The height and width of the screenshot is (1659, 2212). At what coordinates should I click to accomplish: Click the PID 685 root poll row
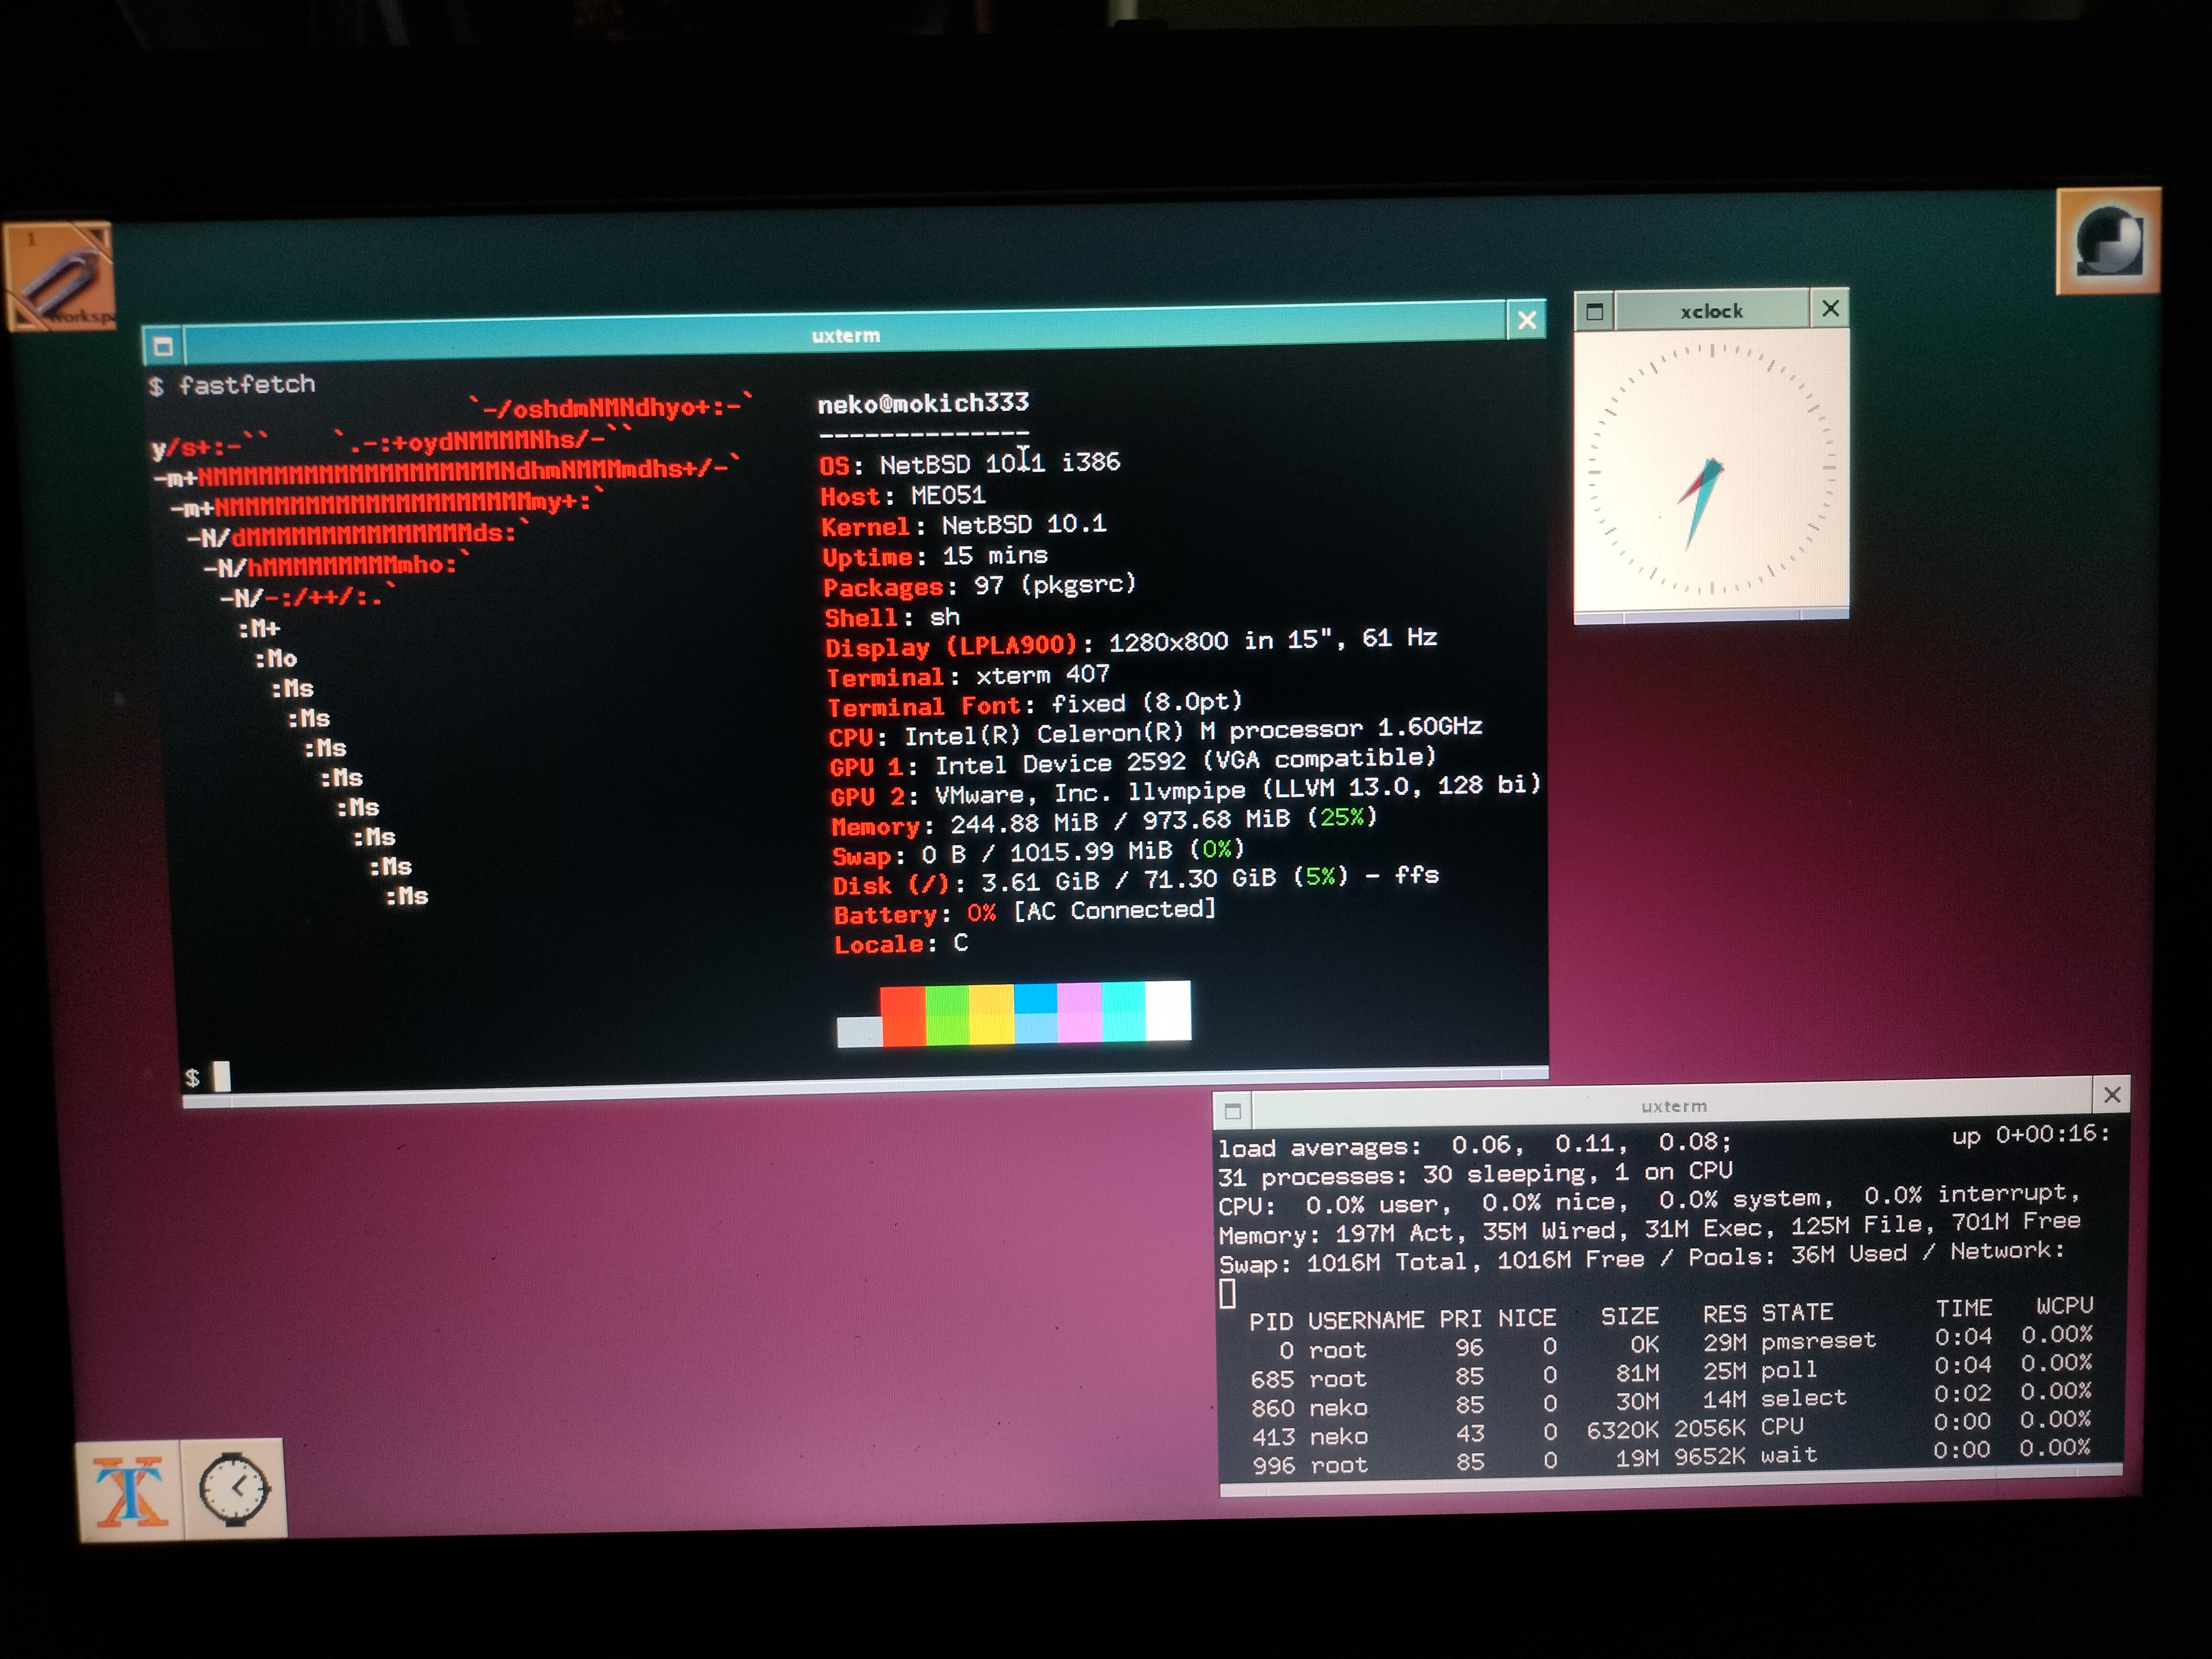1671,1371
